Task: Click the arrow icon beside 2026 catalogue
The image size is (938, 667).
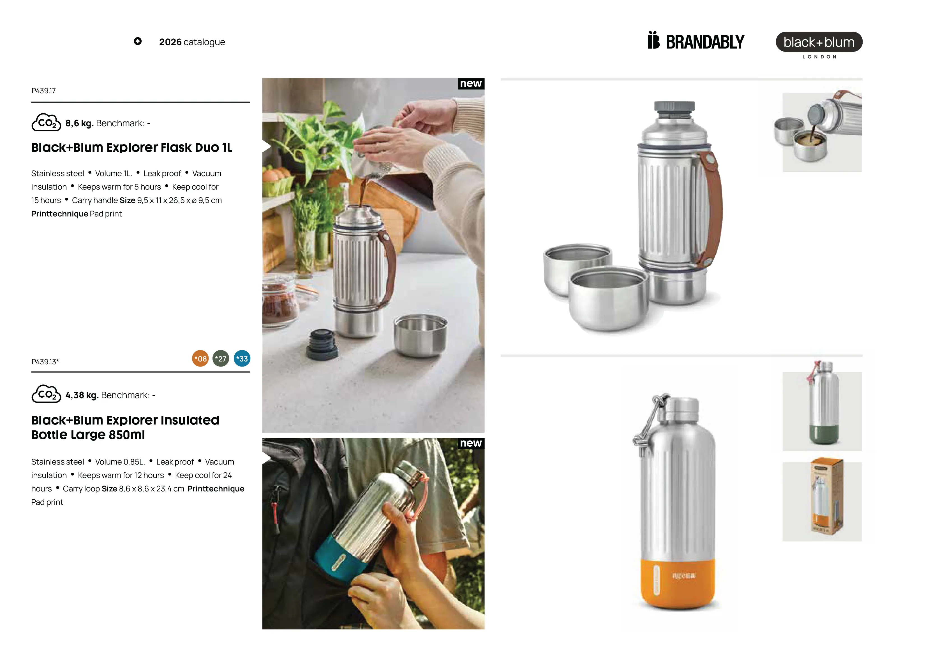Action: point(138,41)
